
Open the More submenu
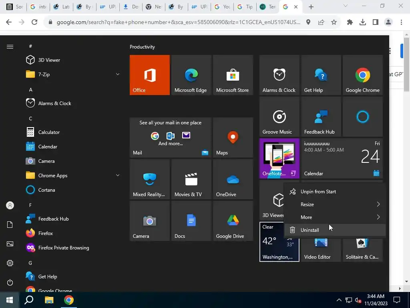335,217
